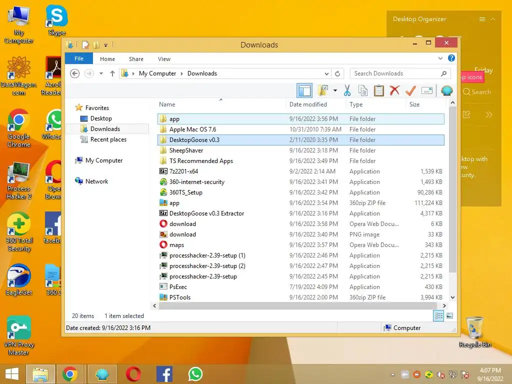Open the Windows Start button
This screenshot has width=512, height=384.
pos(12,374)
